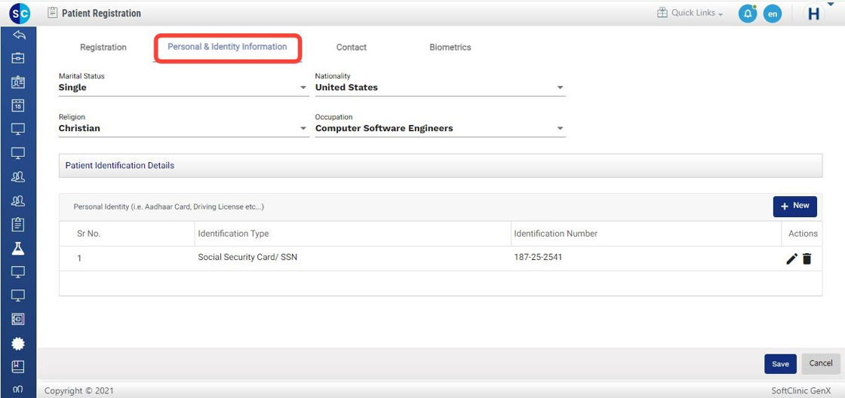
Task: Open the Nationality dropdown showing United States
Action: point(441,87)
